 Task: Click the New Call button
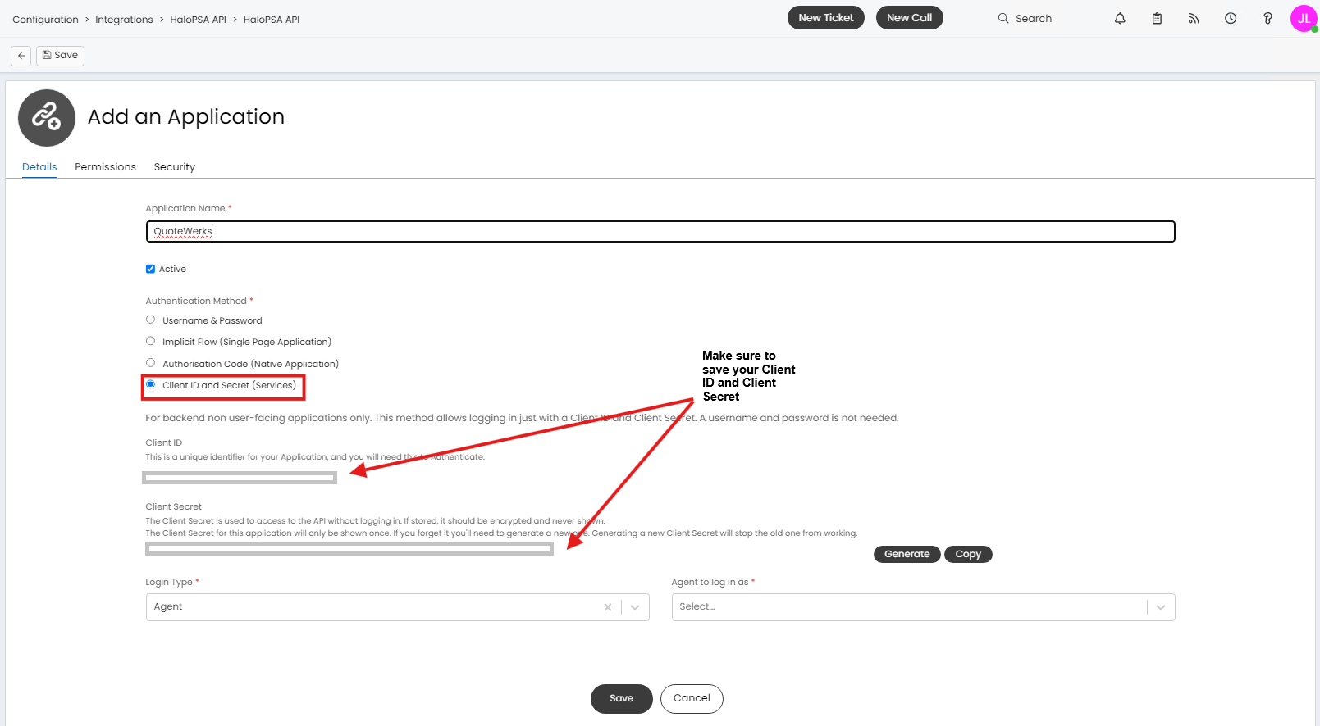[910, 18]
